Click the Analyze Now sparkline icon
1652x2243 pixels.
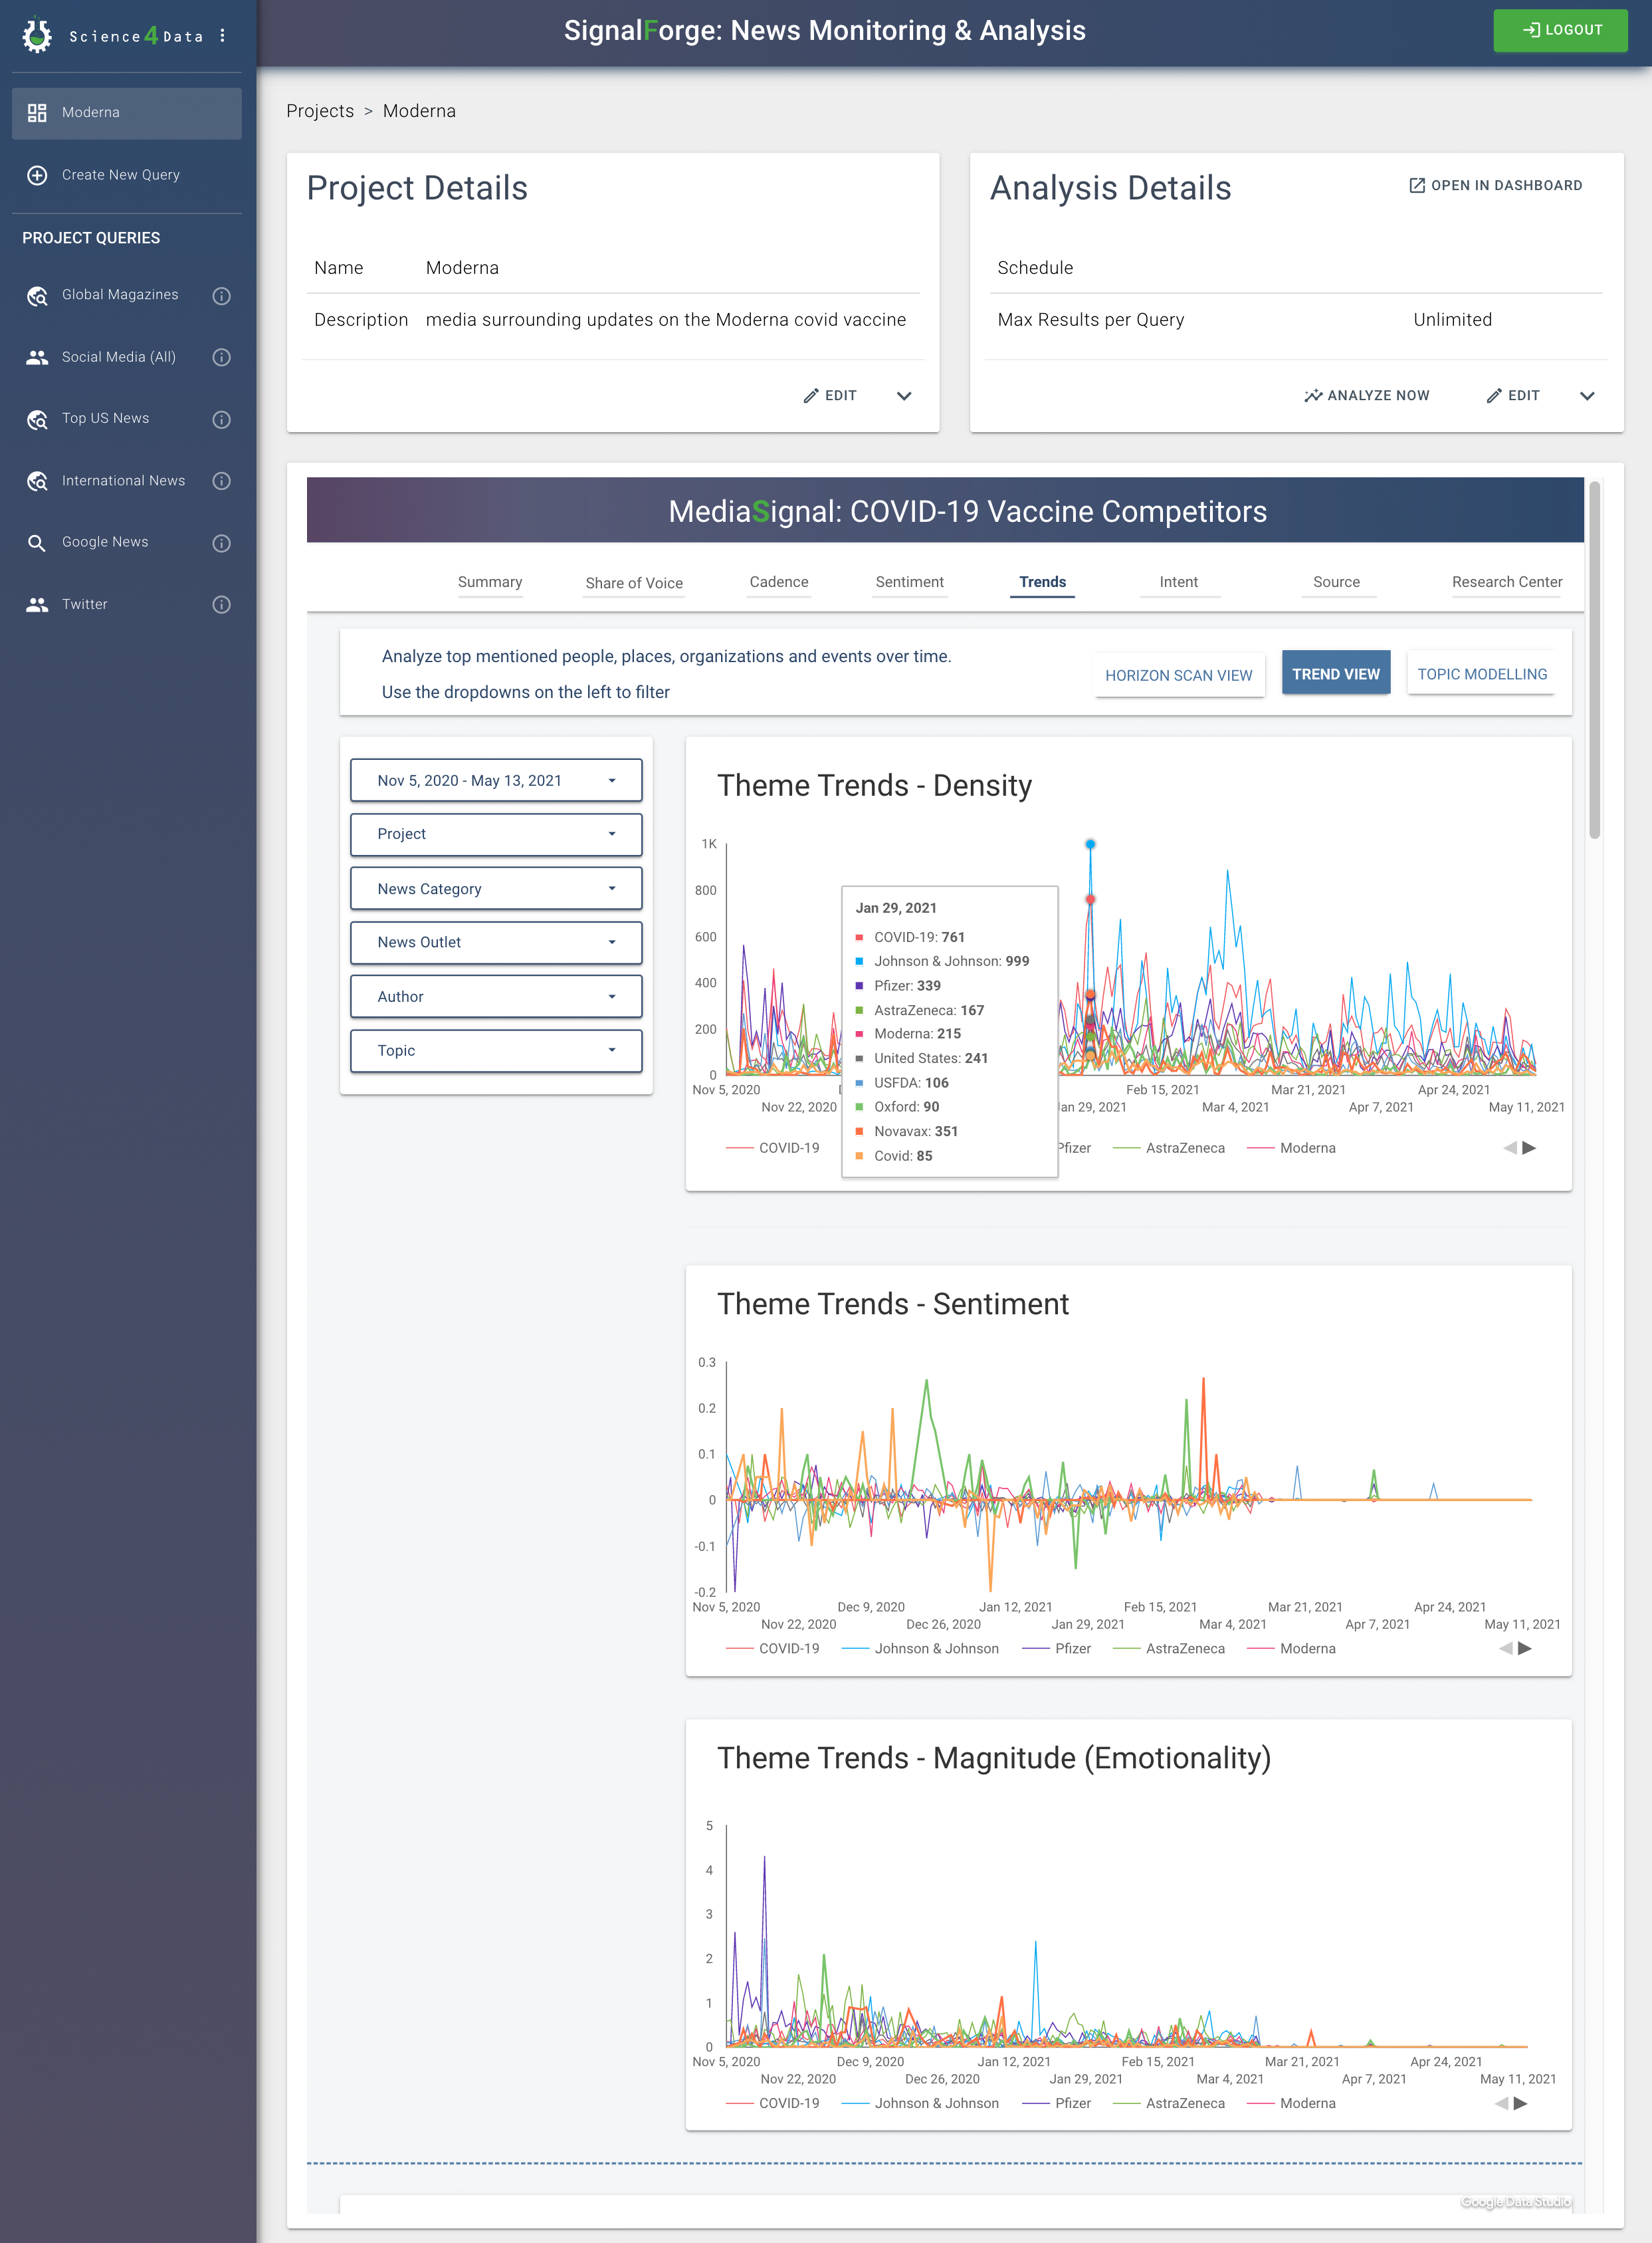pyautogui.click(x=1313, y=396)
